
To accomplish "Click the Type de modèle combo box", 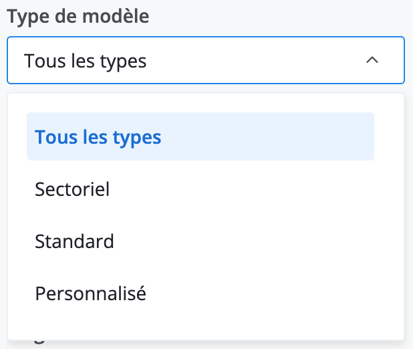I will pyautogui.click(x=206, y=60).
